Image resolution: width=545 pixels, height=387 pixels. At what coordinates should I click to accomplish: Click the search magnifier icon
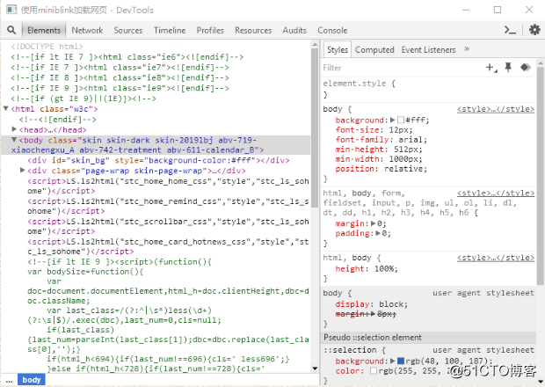click(x=11, y=30)
